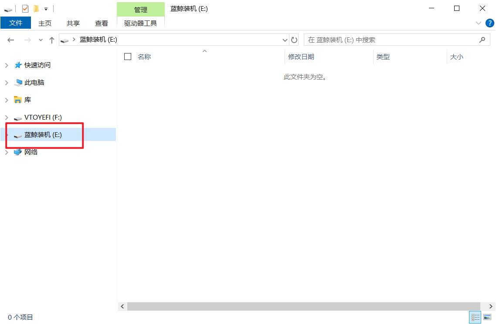Expand the 快速访问 tree node
The width and height of the screenshot is (496, 324).
(x=7, y=65)
